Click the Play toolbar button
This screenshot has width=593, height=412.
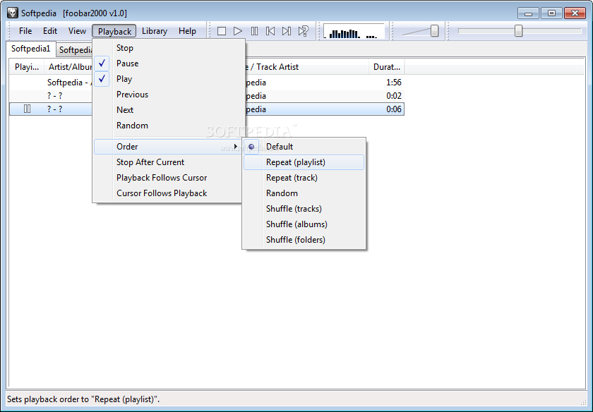[x=237, y=31]
